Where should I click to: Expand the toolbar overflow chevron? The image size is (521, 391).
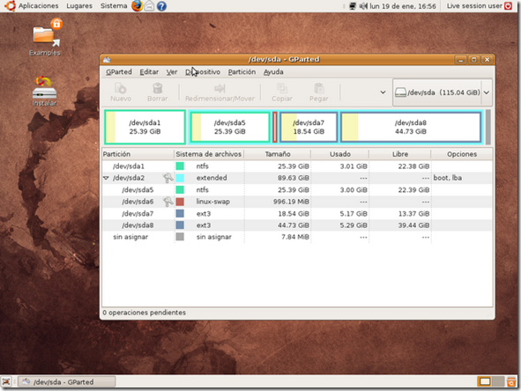[383, 92]
